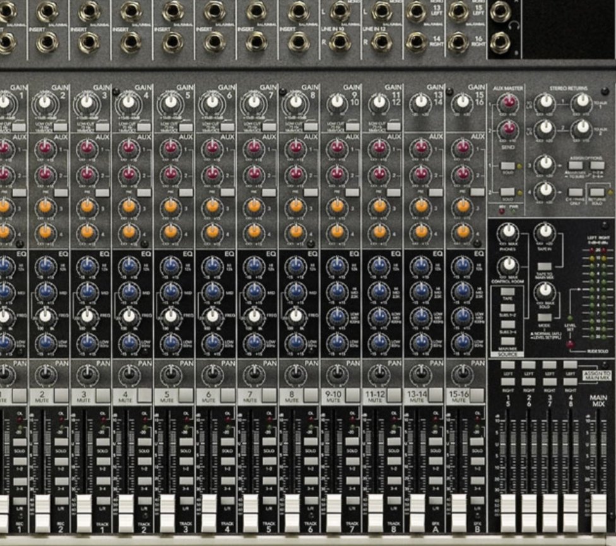Viewport: 616px width, 546px height.
Task: Toggle subgroup 1 LEFT assign button
Action: (508, 365)
